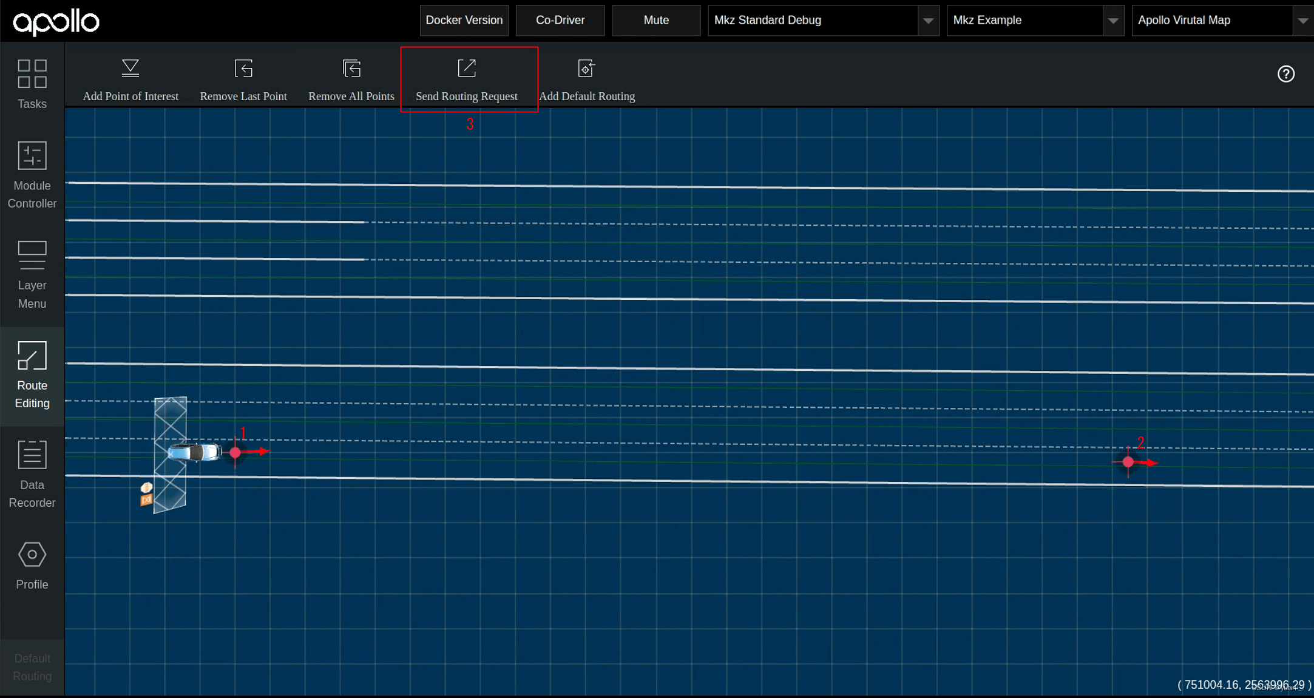Open the Layer Menu in the sidebar
Viewport: 1314px width, 698px height.
(x=32, y=274)
